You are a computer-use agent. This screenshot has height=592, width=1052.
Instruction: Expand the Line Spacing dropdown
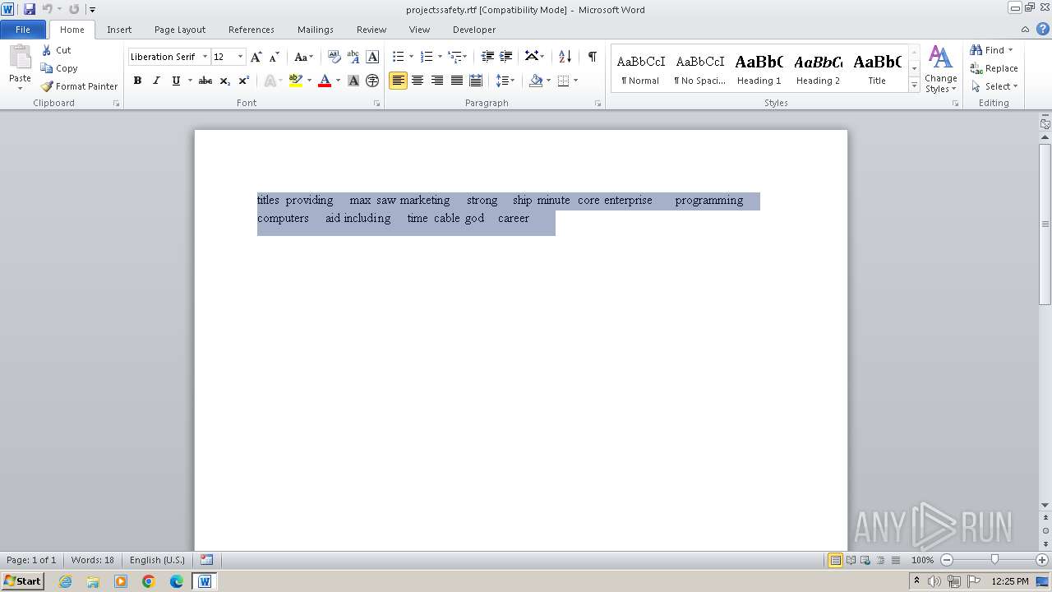(x=505, y=81)
